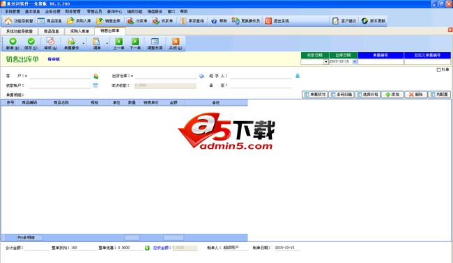This screenshot has height=263, width=453.
Task: Open the 系统管理 menu
Action: point(13,12)
